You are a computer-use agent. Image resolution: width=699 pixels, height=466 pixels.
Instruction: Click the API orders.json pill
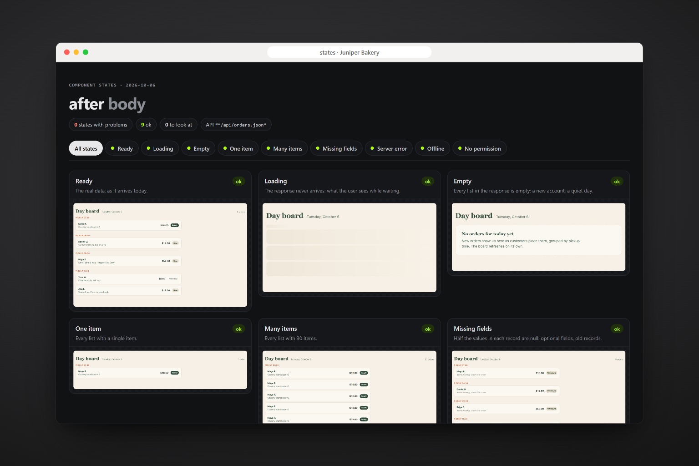point(236,125)
